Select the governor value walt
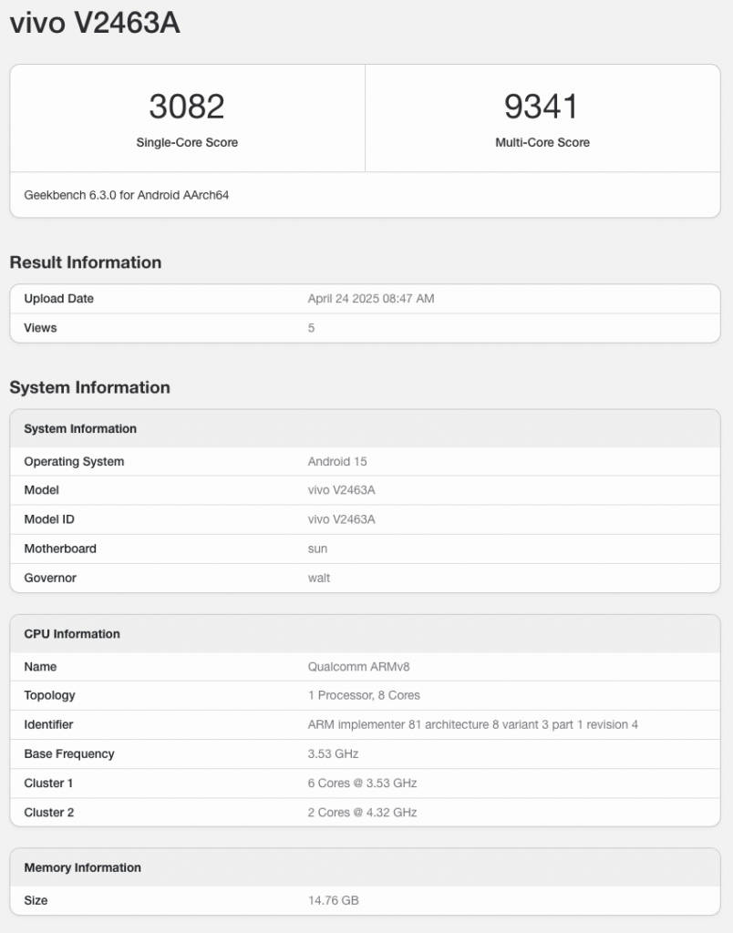Image resolution: width=733 pixels, height=933 pixels. pyautogui.click(x=318, y=578)
